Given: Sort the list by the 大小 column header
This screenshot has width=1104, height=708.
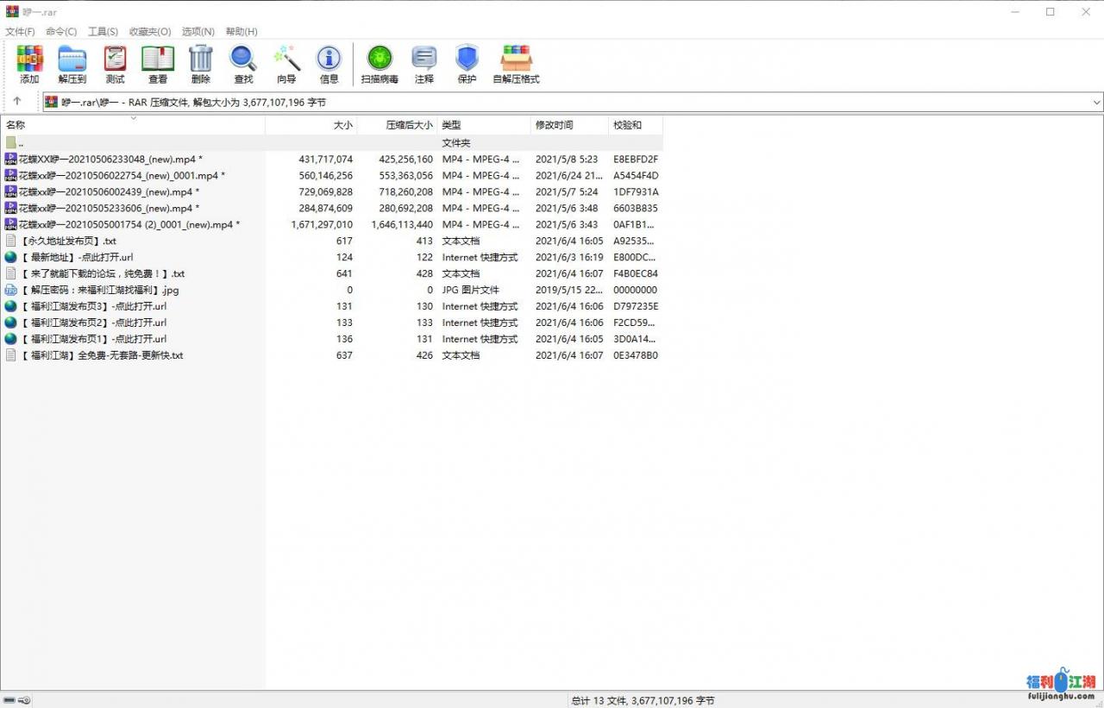Looking at the screenshot, I should pyautogui.click(x=342, y=125).
